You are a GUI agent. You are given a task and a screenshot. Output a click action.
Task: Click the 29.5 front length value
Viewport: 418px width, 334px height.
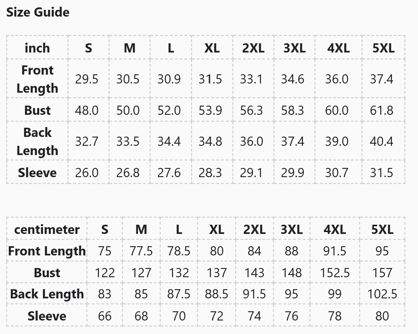pos(87,79)
